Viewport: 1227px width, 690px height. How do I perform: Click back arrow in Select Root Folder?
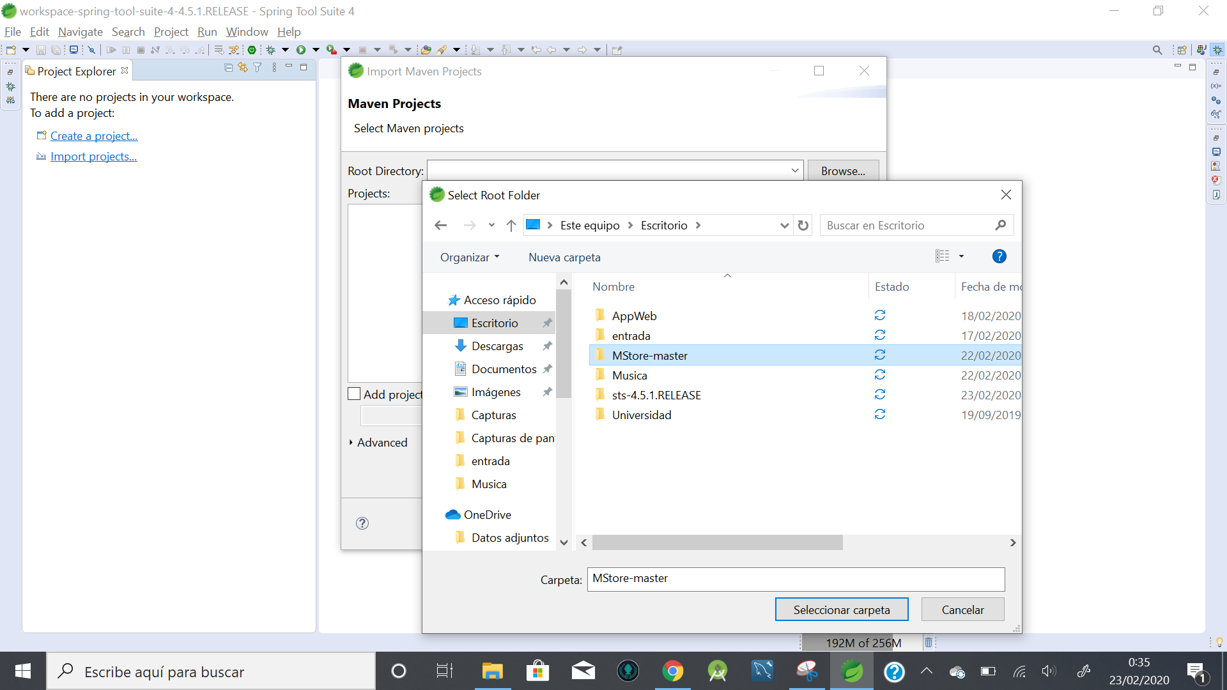tap(440, 226)
